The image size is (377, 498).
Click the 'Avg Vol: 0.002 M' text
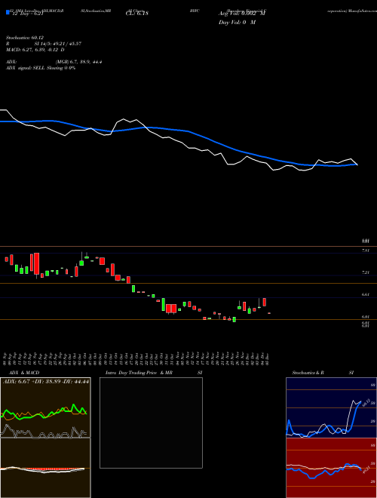click(242, 14)
